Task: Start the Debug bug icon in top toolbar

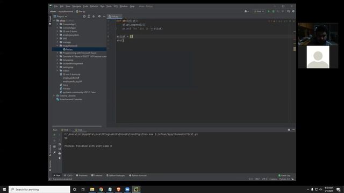Action: tap(274, 11)
